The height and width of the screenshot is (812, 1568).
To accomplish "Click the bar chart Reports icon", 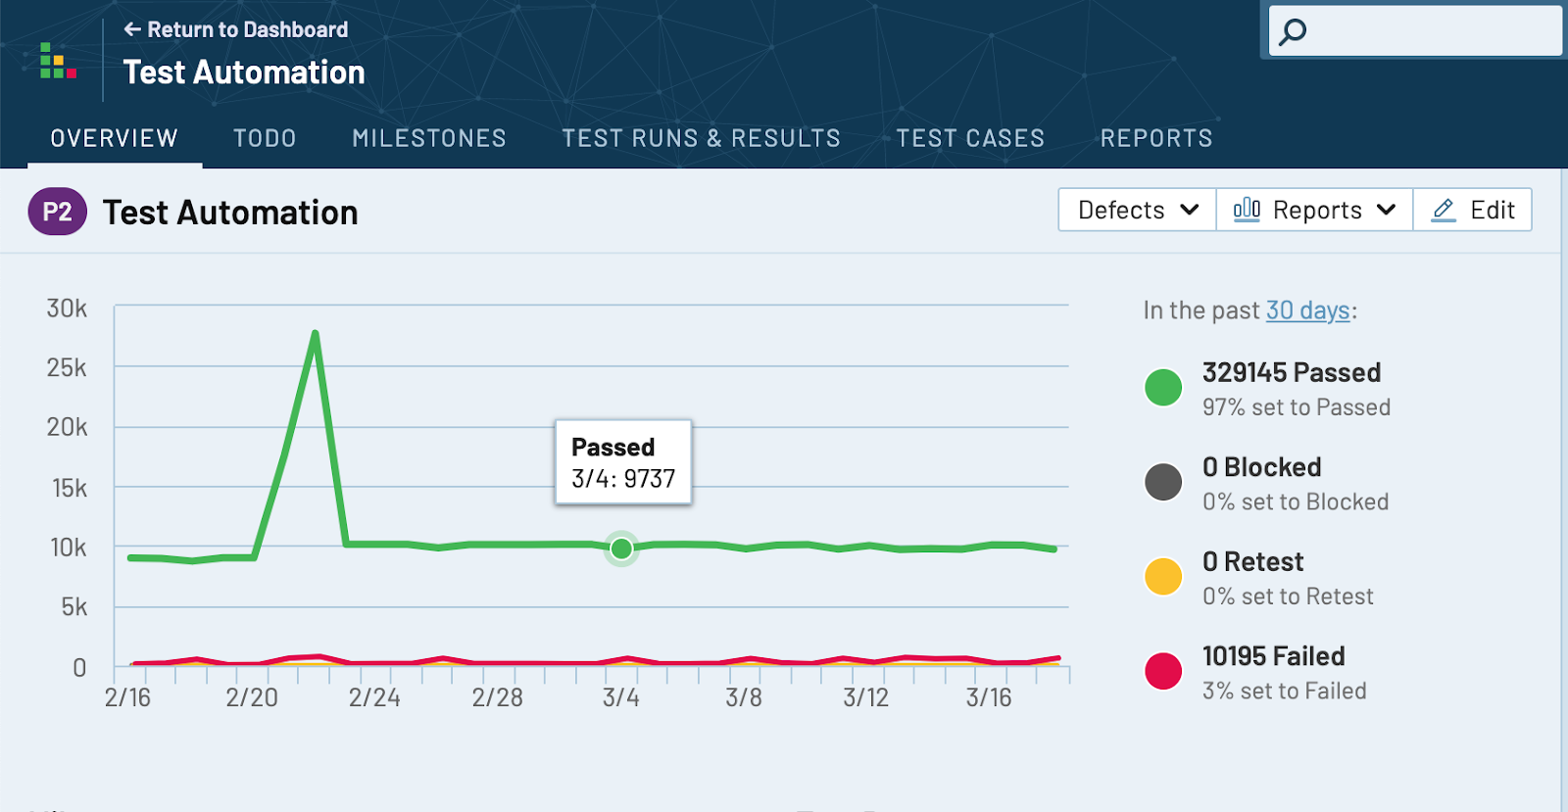I will click(1247, 210).
